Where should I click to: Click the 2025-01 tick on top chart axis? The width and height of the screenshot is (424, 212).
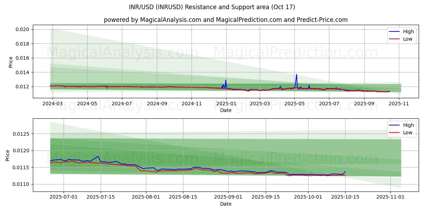[226, 104]
